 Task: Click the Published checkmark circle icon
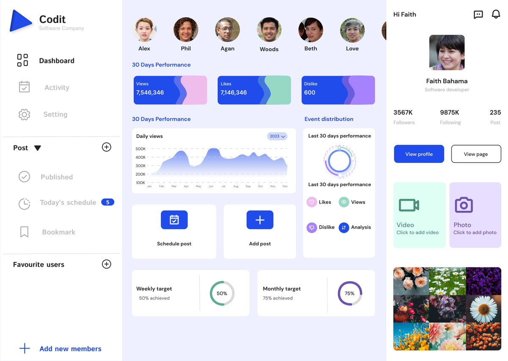pyautogui.click(x=25, y=177)
